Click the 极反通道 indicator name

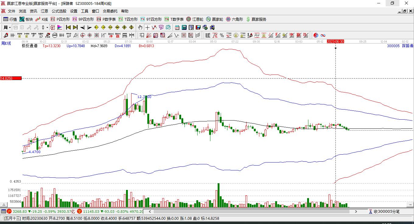(x=30, y=46)
